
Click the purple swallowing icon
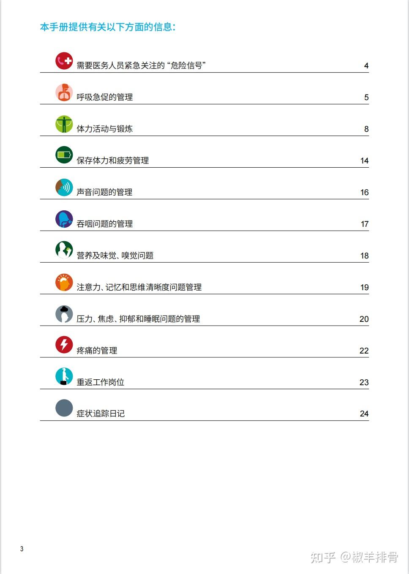click(x=64, y=219)
